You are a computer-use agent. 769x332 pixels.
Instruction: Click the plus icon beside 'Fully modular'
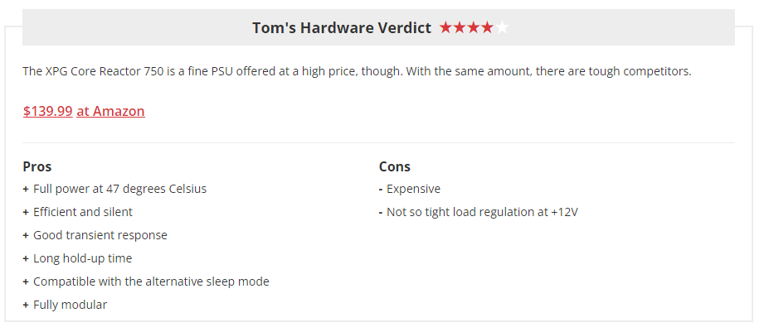26,305
